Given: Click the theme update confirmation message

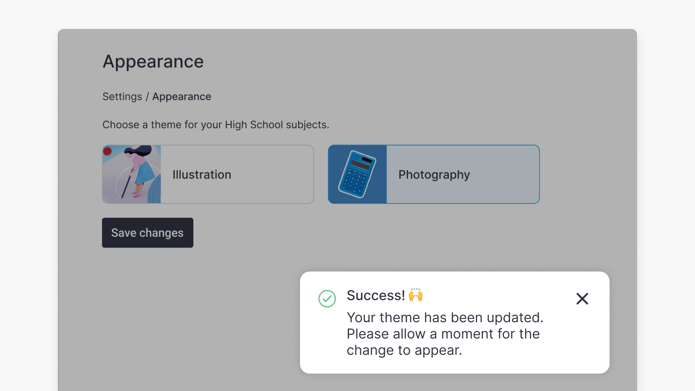Looking at the screenshot, I should click(445, 333).
